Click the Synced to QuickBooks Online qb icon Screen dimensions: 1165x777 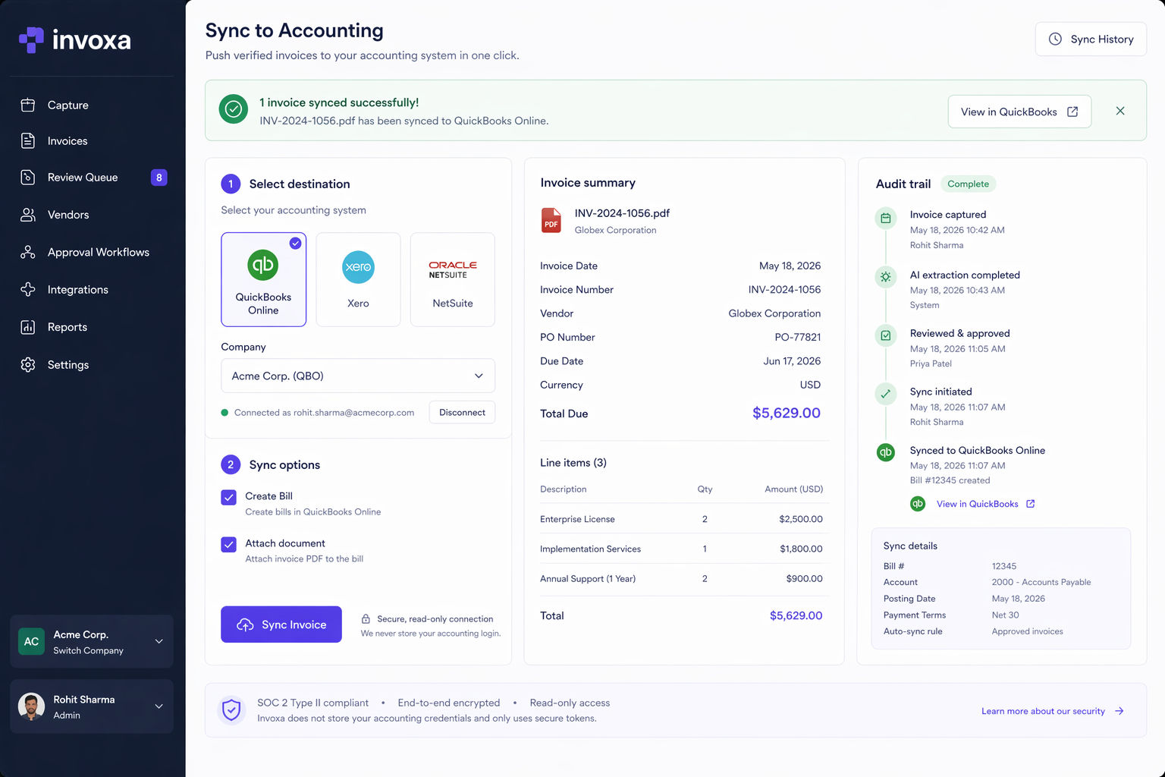tap(885, 452)
